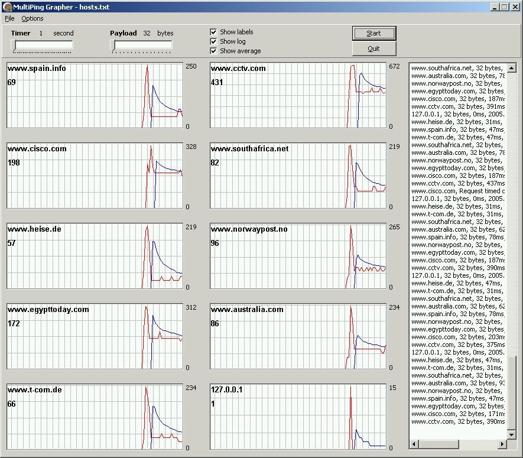Click the vertical log scrollbar thumb
The height and width of the screenshot is (458, 523).
point(512,393)
